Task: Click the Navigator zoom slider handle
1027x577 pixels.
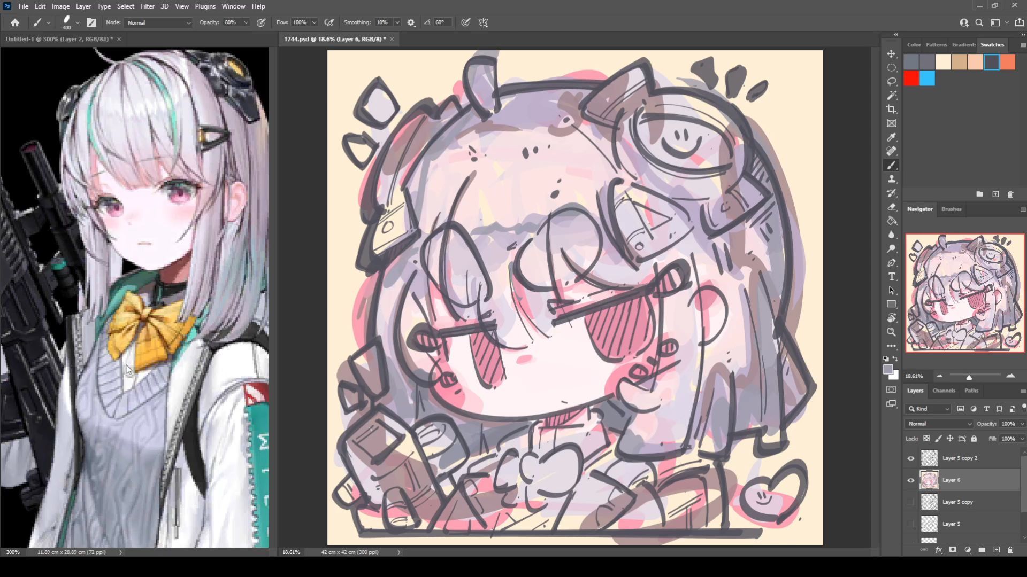Action: tap(969, 377)
